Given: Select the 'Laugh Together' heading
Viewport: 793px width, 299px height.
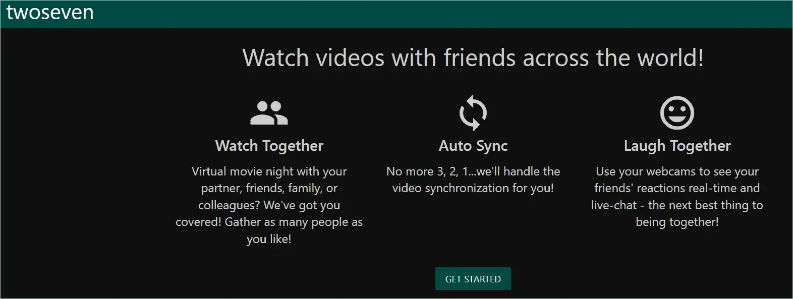Looking at the screenshot, I should click(677, 146).
